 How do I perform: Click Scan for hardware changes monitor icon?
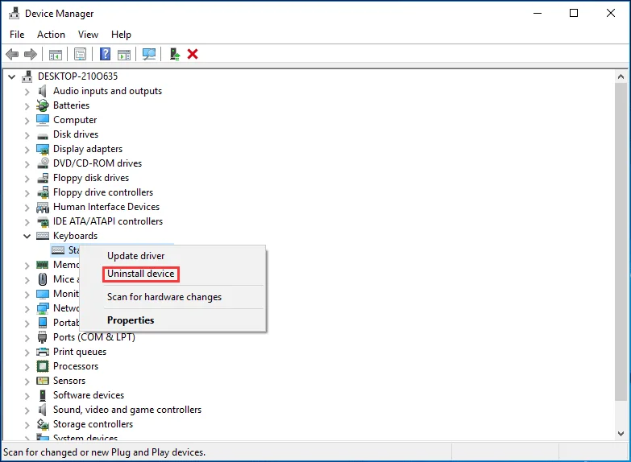(149, 54)
